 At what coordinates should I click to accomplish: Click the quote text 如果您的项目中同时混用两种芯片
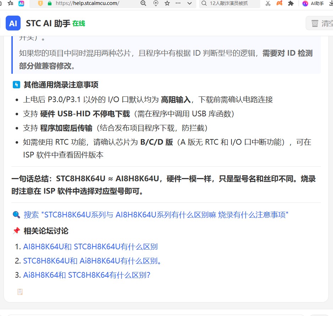tap(75, 53)
